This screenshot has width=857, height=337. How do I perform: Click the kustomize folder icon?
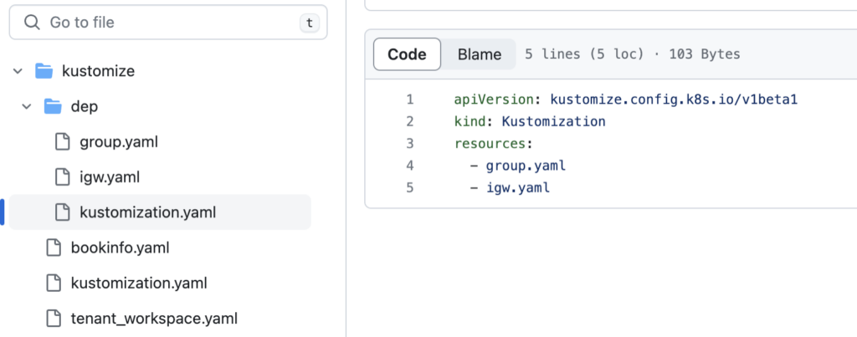pos(44,71)
